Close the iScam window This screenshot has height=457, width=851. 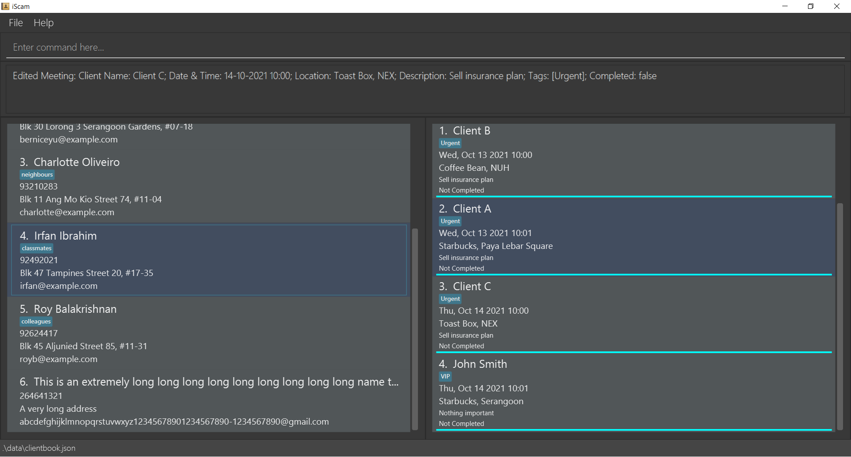[837, 6]
